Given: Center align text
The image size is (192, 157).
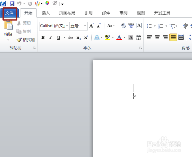Looking at the screenshot, I should click(x=157, y=37).
